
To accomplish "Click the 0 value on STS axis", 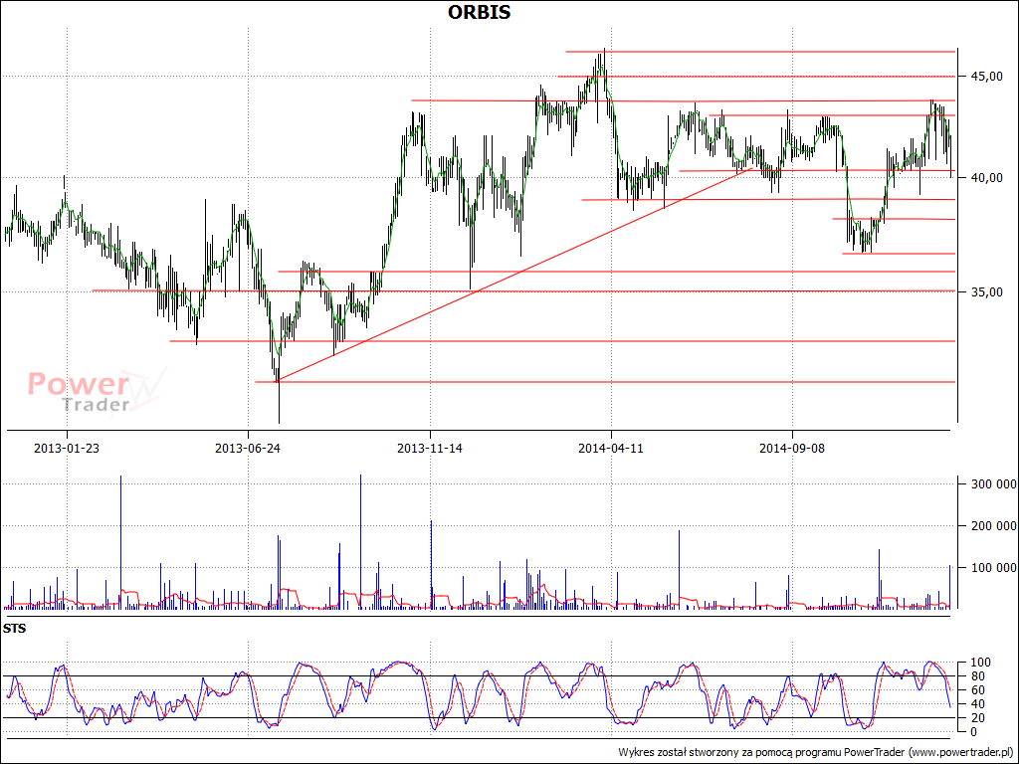I will (x=974, y=731).
